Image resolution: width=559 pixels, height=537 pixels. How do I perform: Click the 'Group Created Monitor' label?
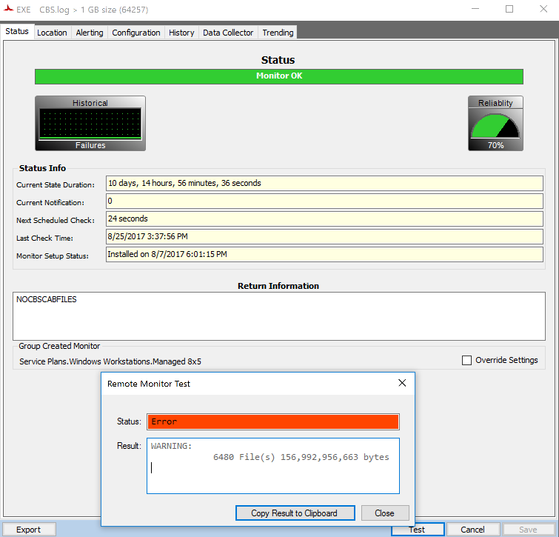pyautogui.click(x=59, y=346)
